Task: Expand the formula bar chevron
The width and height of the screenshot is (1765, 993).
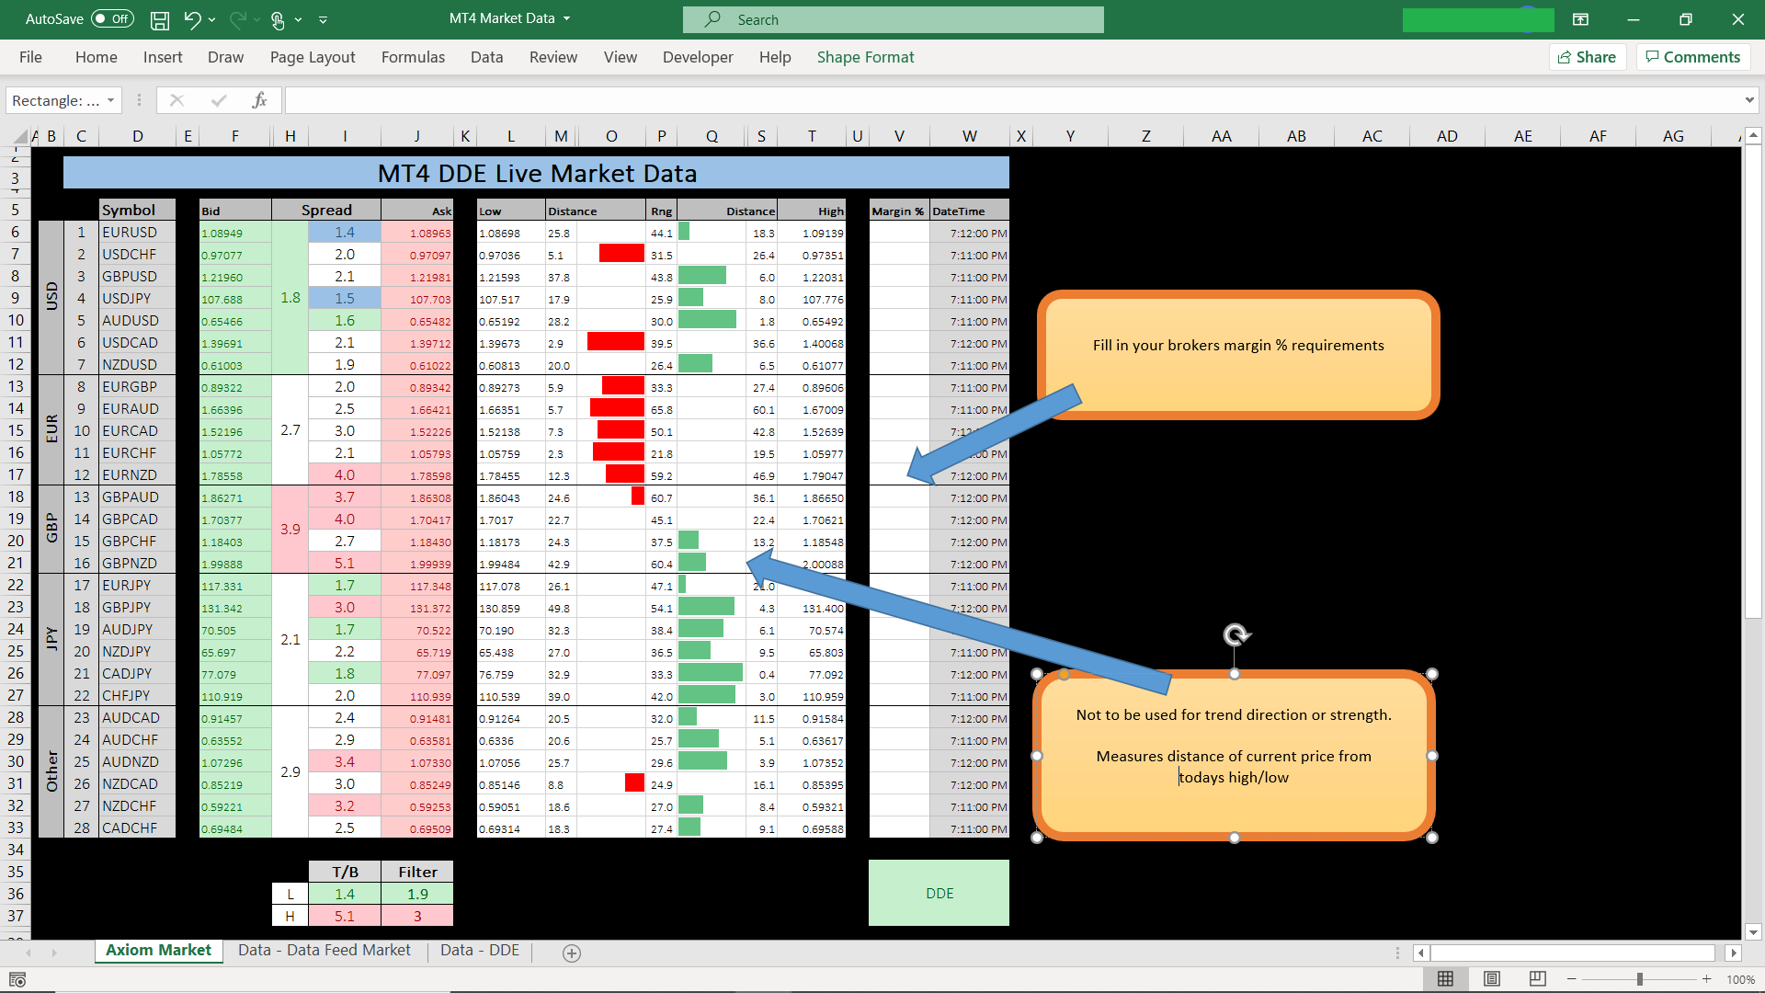Action: (1748, 100)
